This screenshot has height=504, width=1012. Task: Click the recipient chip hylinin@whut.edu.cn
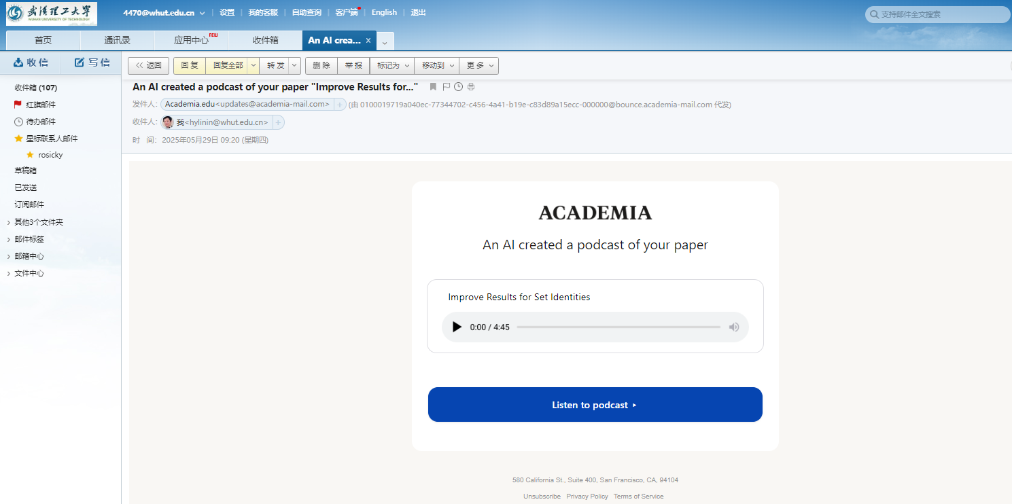click(x=217, y=122)
